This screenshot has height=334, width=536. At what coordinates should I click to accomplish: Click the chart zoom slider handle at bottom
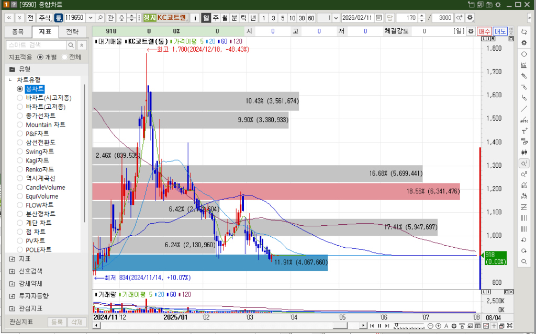click(x=397, y=325)
